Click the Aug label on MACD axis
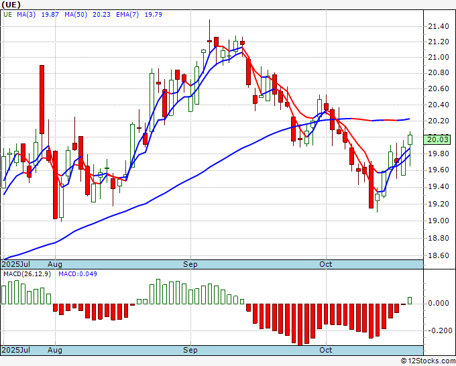 (x=55, y=350)
